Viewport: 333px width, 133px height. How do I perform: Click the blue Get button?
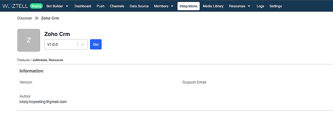pyautogui.click(x=96, y=44)
